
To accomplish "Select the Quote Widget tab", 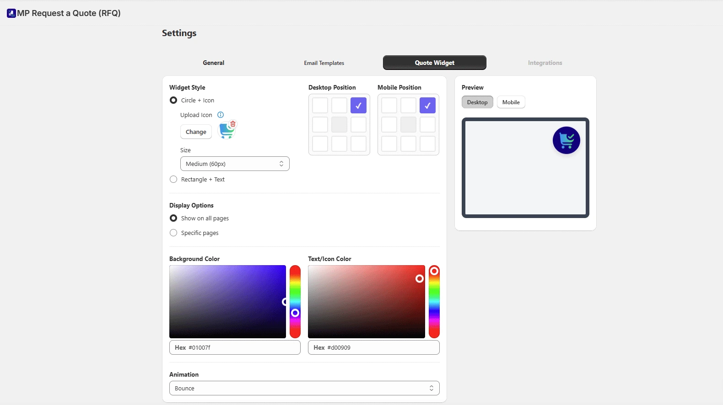I will click(x=435, y=63).
